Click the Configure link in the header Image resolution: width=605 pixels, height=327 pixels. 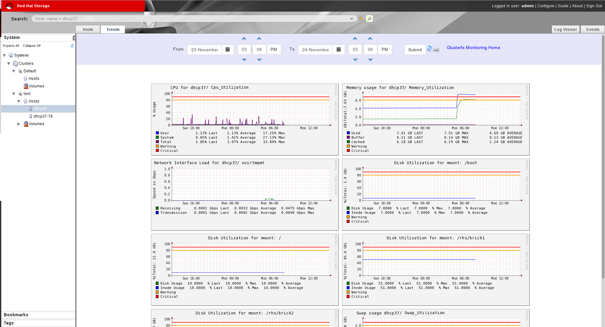tap(546, 6)
